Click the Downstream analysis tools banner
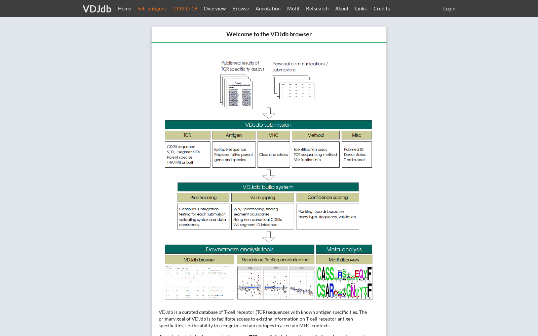 pyautogui.click(x=239, y=249)
